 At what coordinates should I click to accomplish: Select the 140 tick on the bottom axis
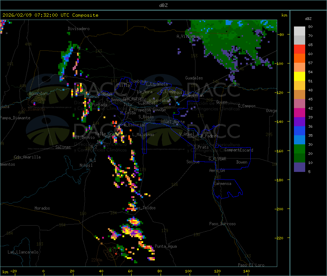246,271
